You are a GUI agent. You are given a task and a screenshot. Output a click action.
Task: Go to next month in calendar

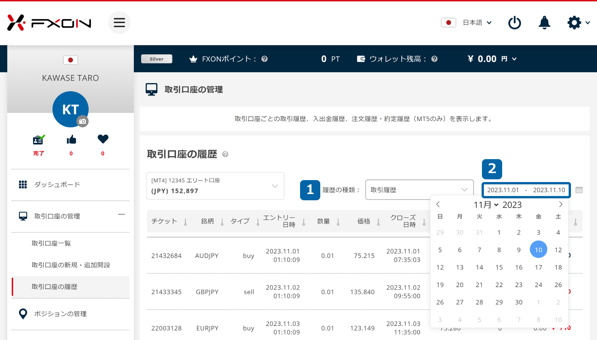pos(560,204)
